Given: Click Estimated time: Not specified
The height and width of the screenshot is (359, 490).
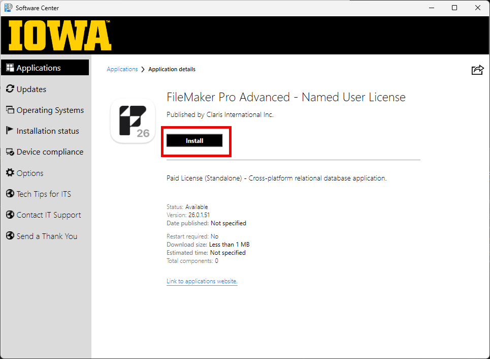Looking at the screenshot, I should pyautogui.click(x=206, y=253).
